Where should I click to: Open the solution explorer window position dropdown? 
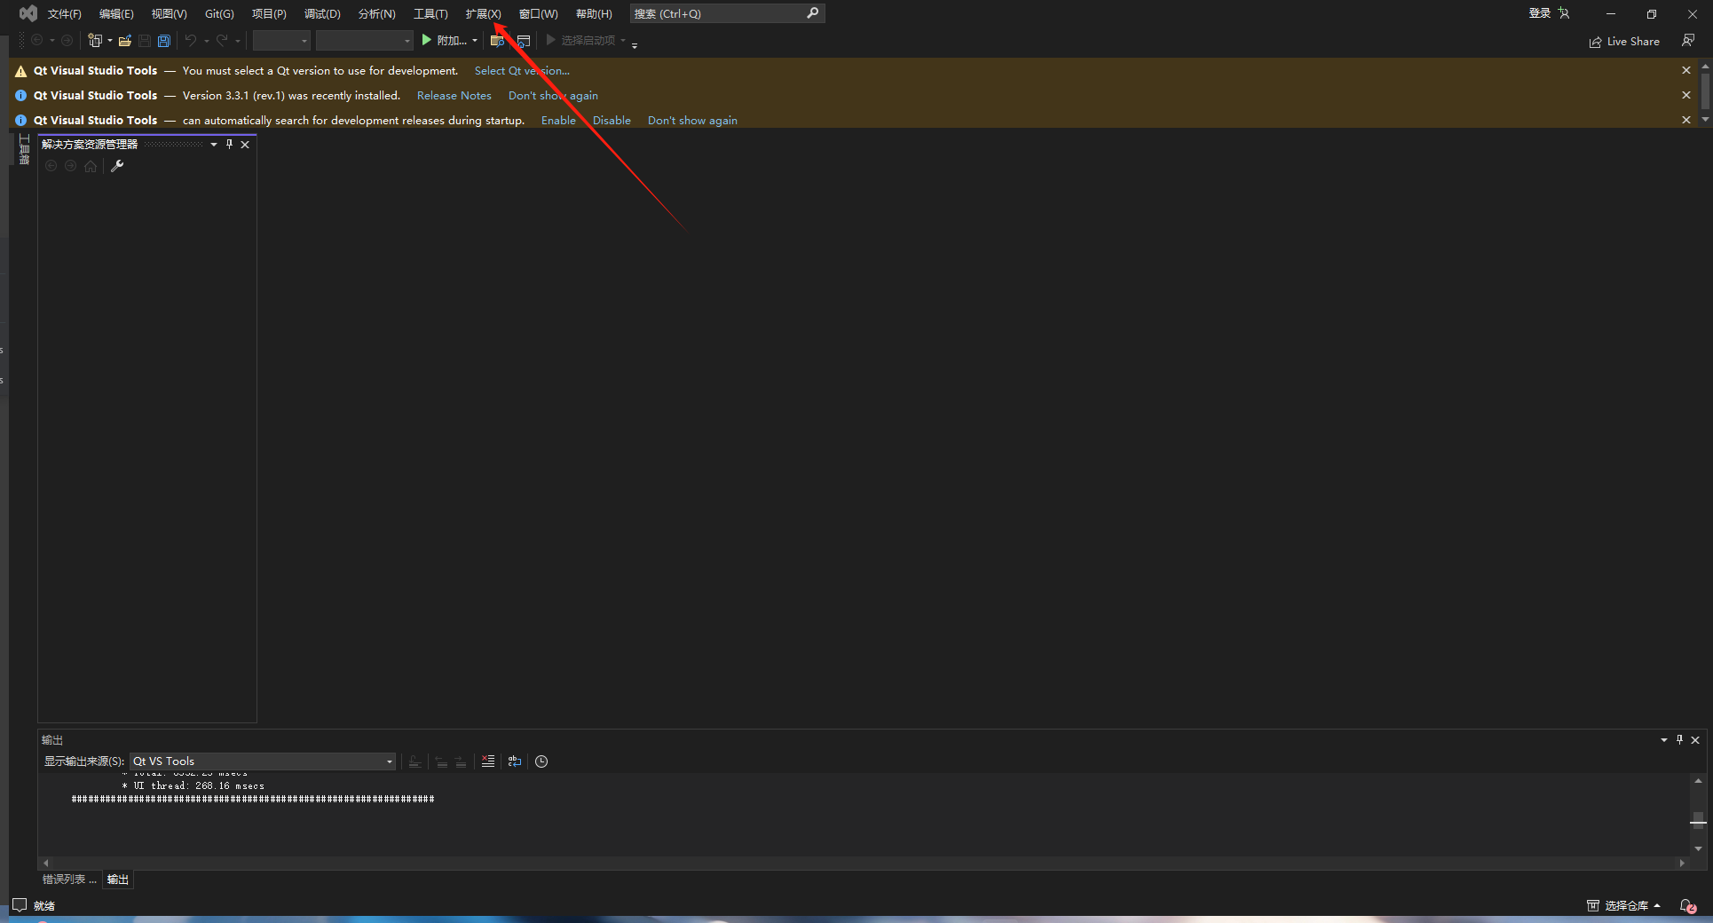click(213, 143)
